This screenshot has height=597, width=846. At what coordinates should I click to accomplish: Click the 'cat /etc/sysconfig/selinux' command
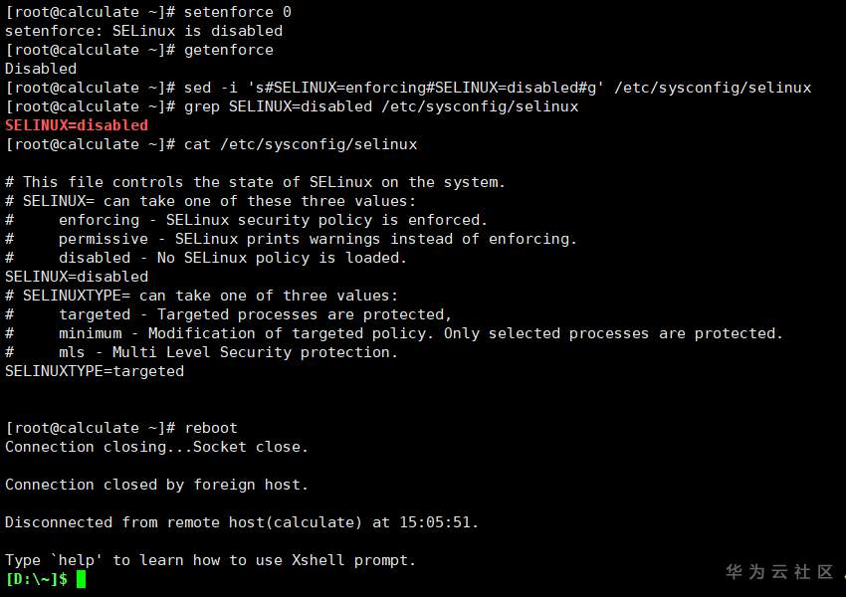(301, 144)
